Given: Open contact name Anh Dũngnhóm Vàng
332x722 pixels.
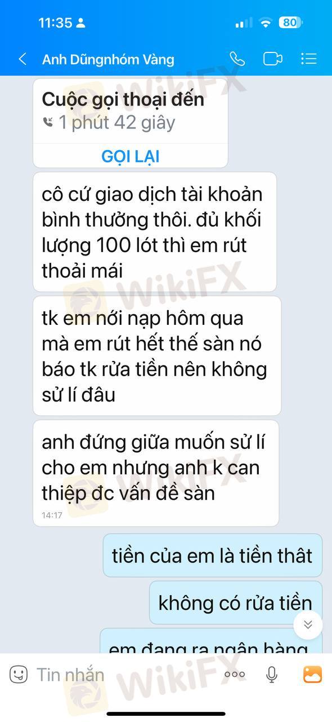Looking at the screenshot, I should [108, 59].
